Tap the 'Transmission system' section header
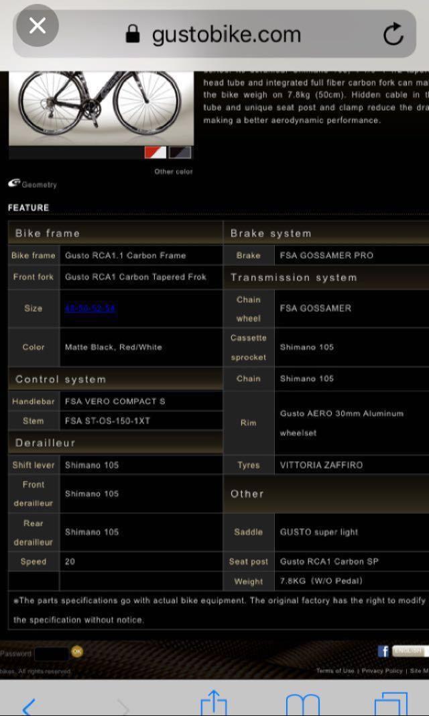Viewport: 429px width, 716px height. pos(326,278)
